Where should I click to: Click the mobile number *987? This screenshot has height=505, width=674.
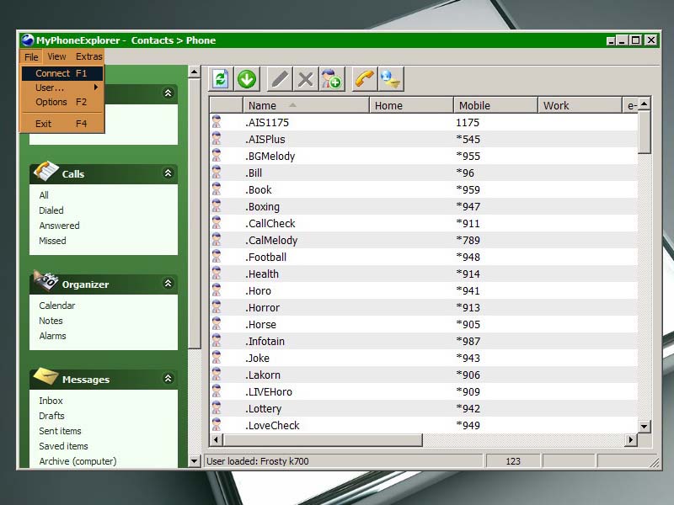point(468,341)
